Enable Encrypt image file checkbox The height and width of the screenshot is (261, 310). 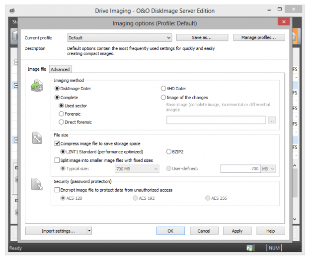[57, 190]
